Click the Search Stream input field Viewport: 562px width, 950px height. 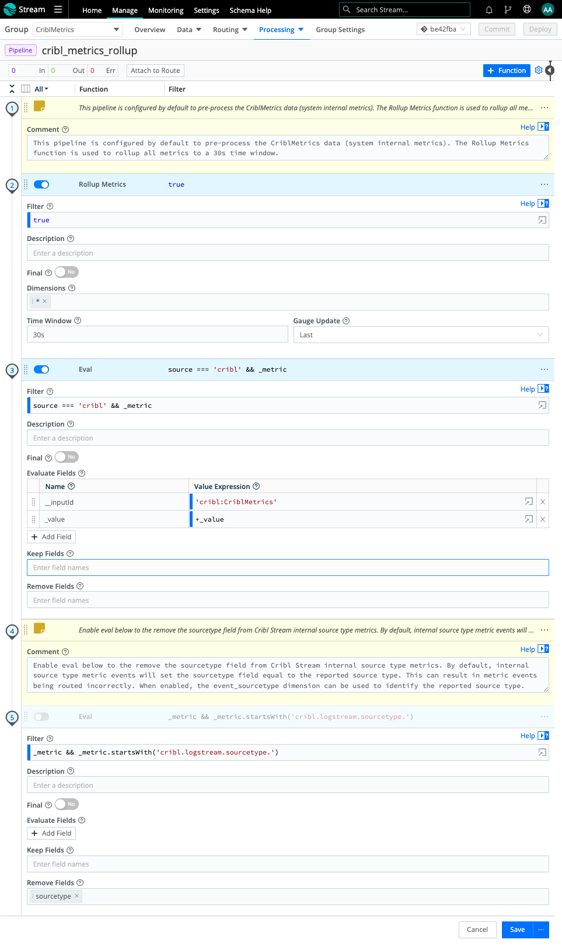(404, 9)
